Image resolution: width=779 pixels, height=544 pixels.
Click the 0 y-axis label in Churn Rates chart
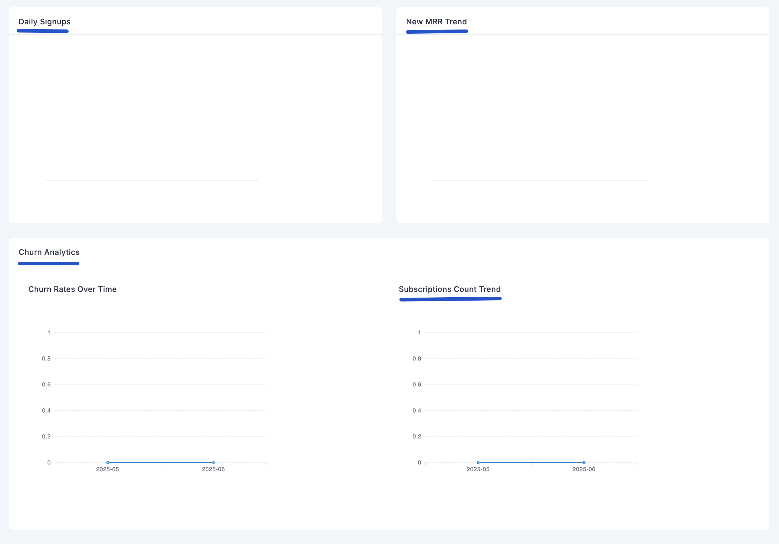click(x=49, y=462)
